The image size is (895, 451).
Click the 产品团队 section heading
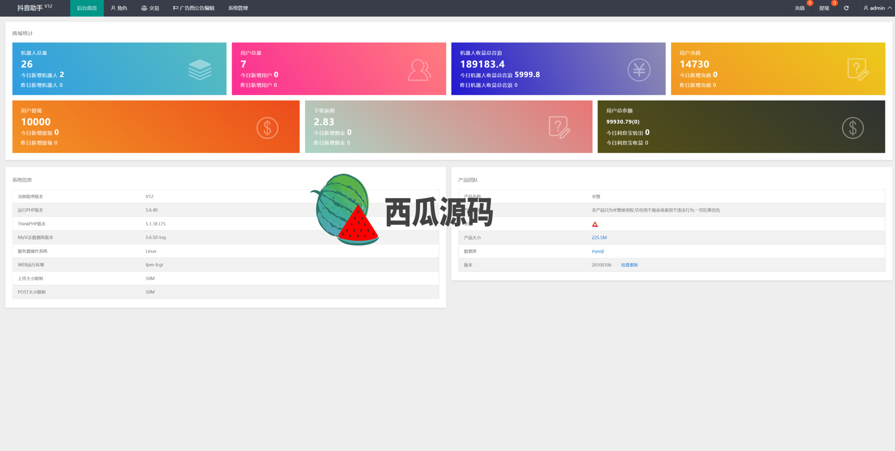[x=468, y=180]
